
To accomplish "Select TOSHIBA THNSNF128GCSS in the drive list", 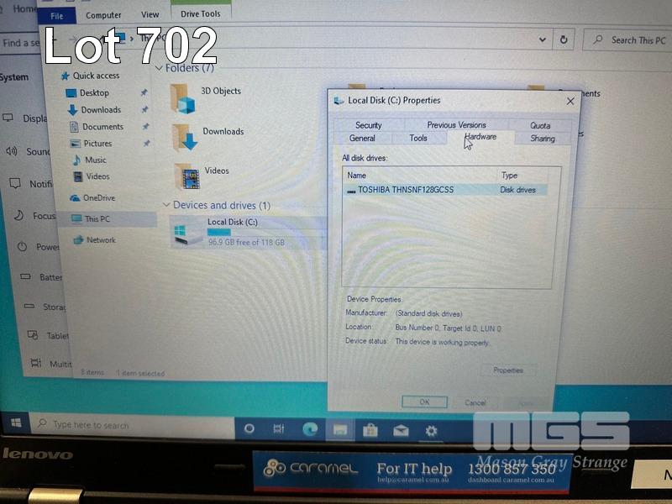I will (x=405, y=190).
